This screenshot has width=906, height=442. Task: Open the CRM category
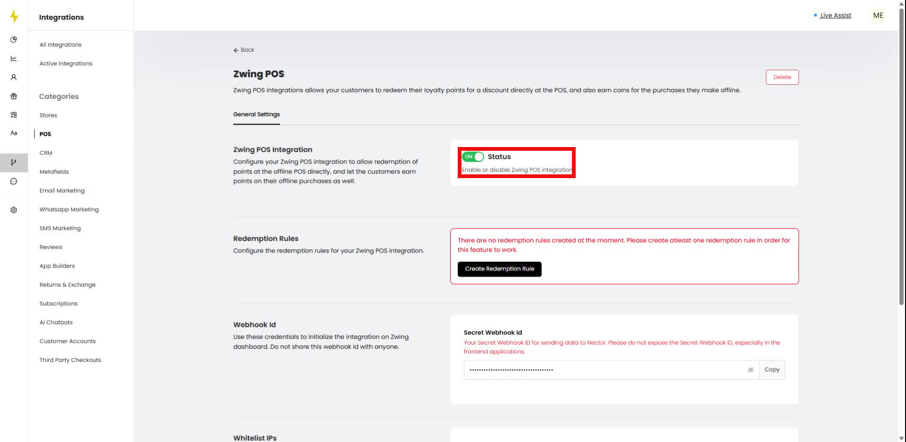[46, 153]
